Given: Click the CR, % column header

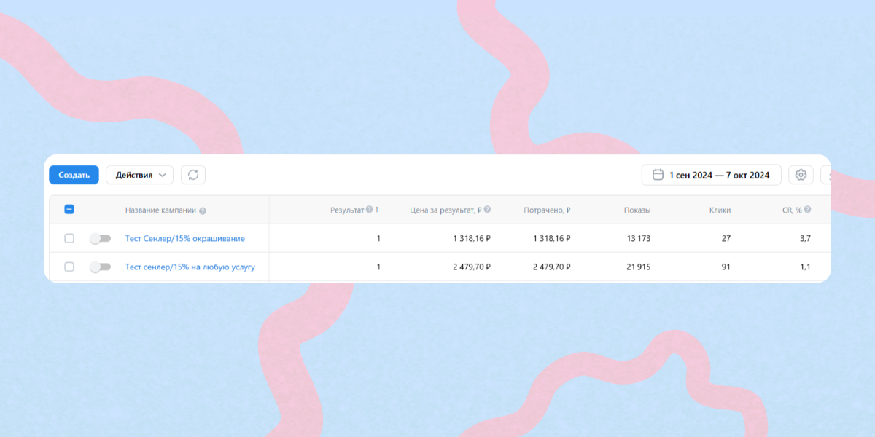Looking at the screenshot, I should (792, 210).
